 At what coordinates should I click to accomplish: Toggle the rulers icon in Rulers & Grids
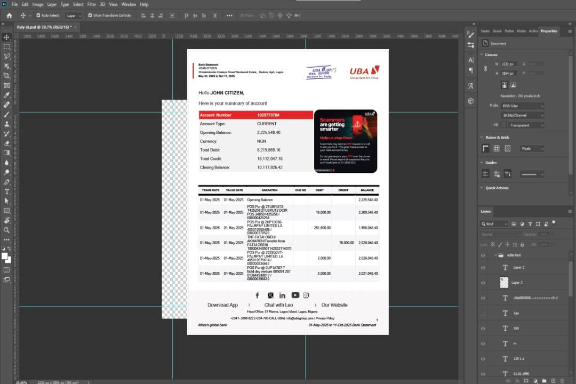pyautogui.click(x=486, y=148)
